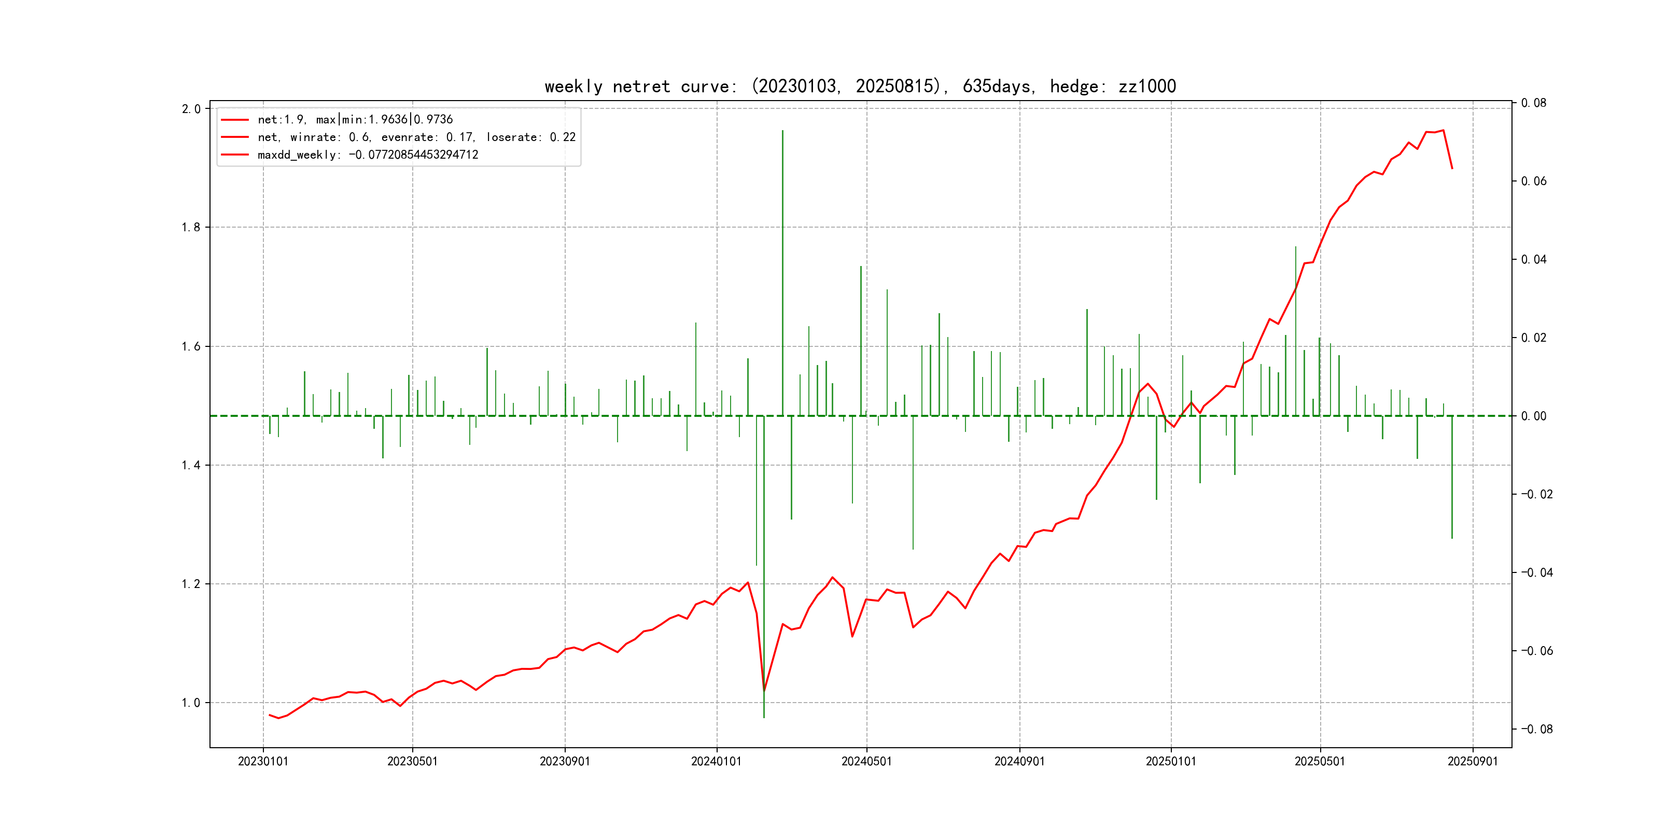1680x840 pixels.
Task: Click the 20250501 x-axis label
Action: point(1319,761)
